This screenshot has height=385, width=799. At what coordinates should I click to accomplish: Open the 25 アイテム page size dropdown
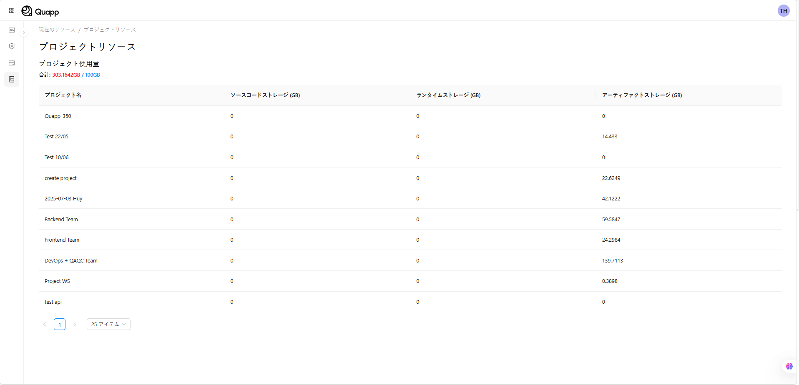point(108,324)
